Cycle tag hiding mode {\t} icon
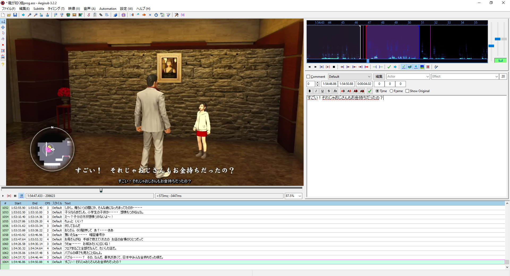 point(183,15)
